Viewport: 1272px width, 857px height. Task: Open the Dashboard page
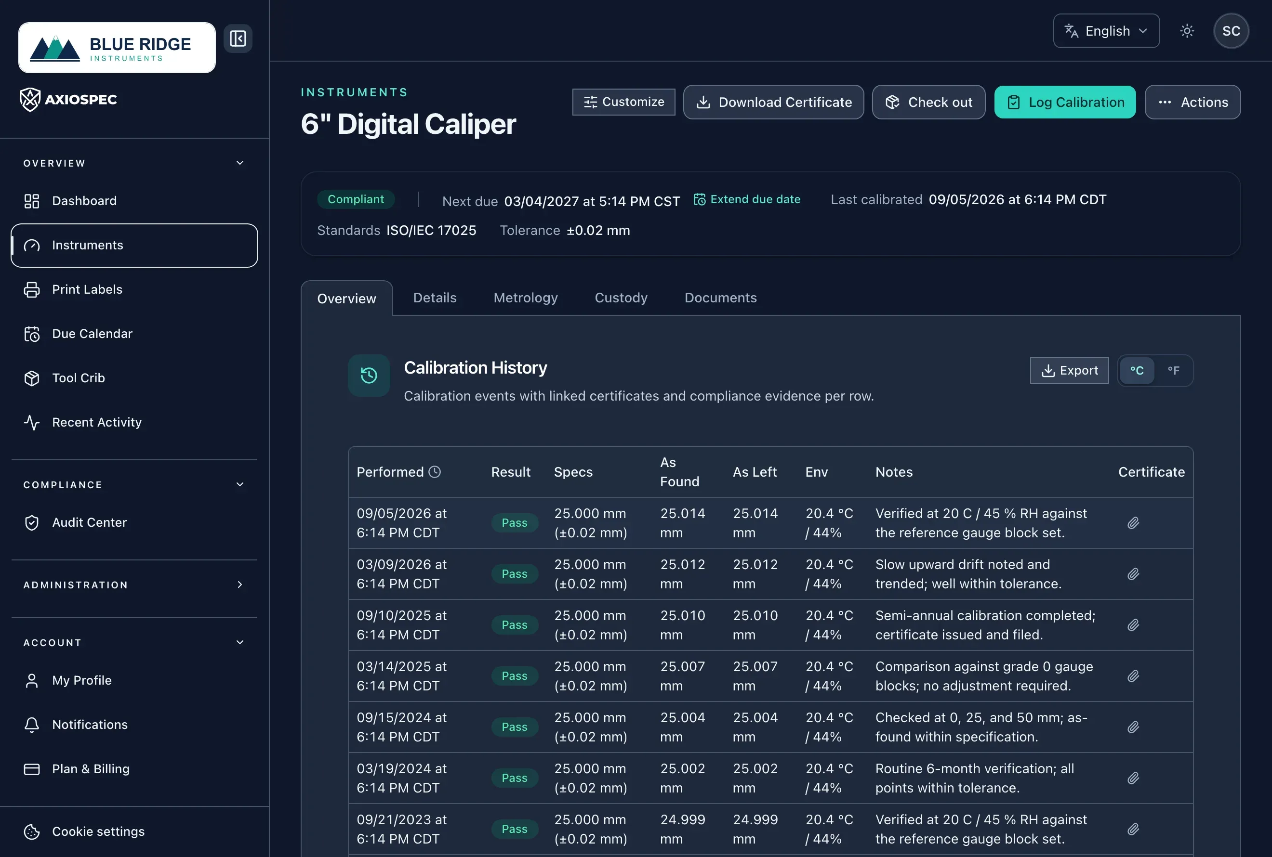pyautogui.click(x=134, y=201)
